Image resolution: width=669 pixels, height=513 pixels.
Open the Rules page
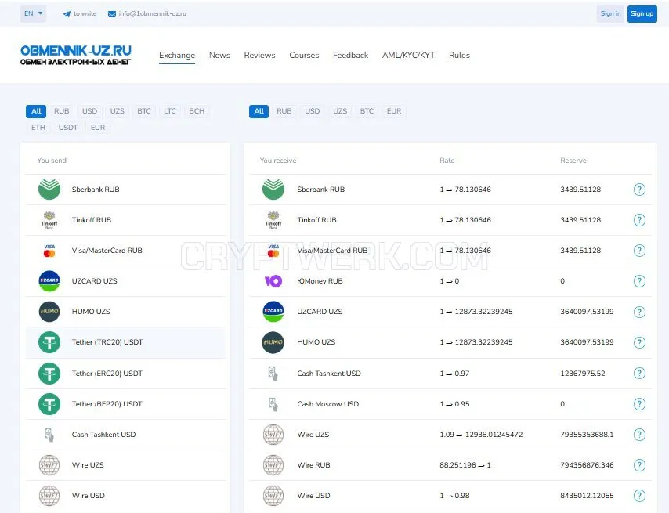pyautogui.click(x=459, y=56)
